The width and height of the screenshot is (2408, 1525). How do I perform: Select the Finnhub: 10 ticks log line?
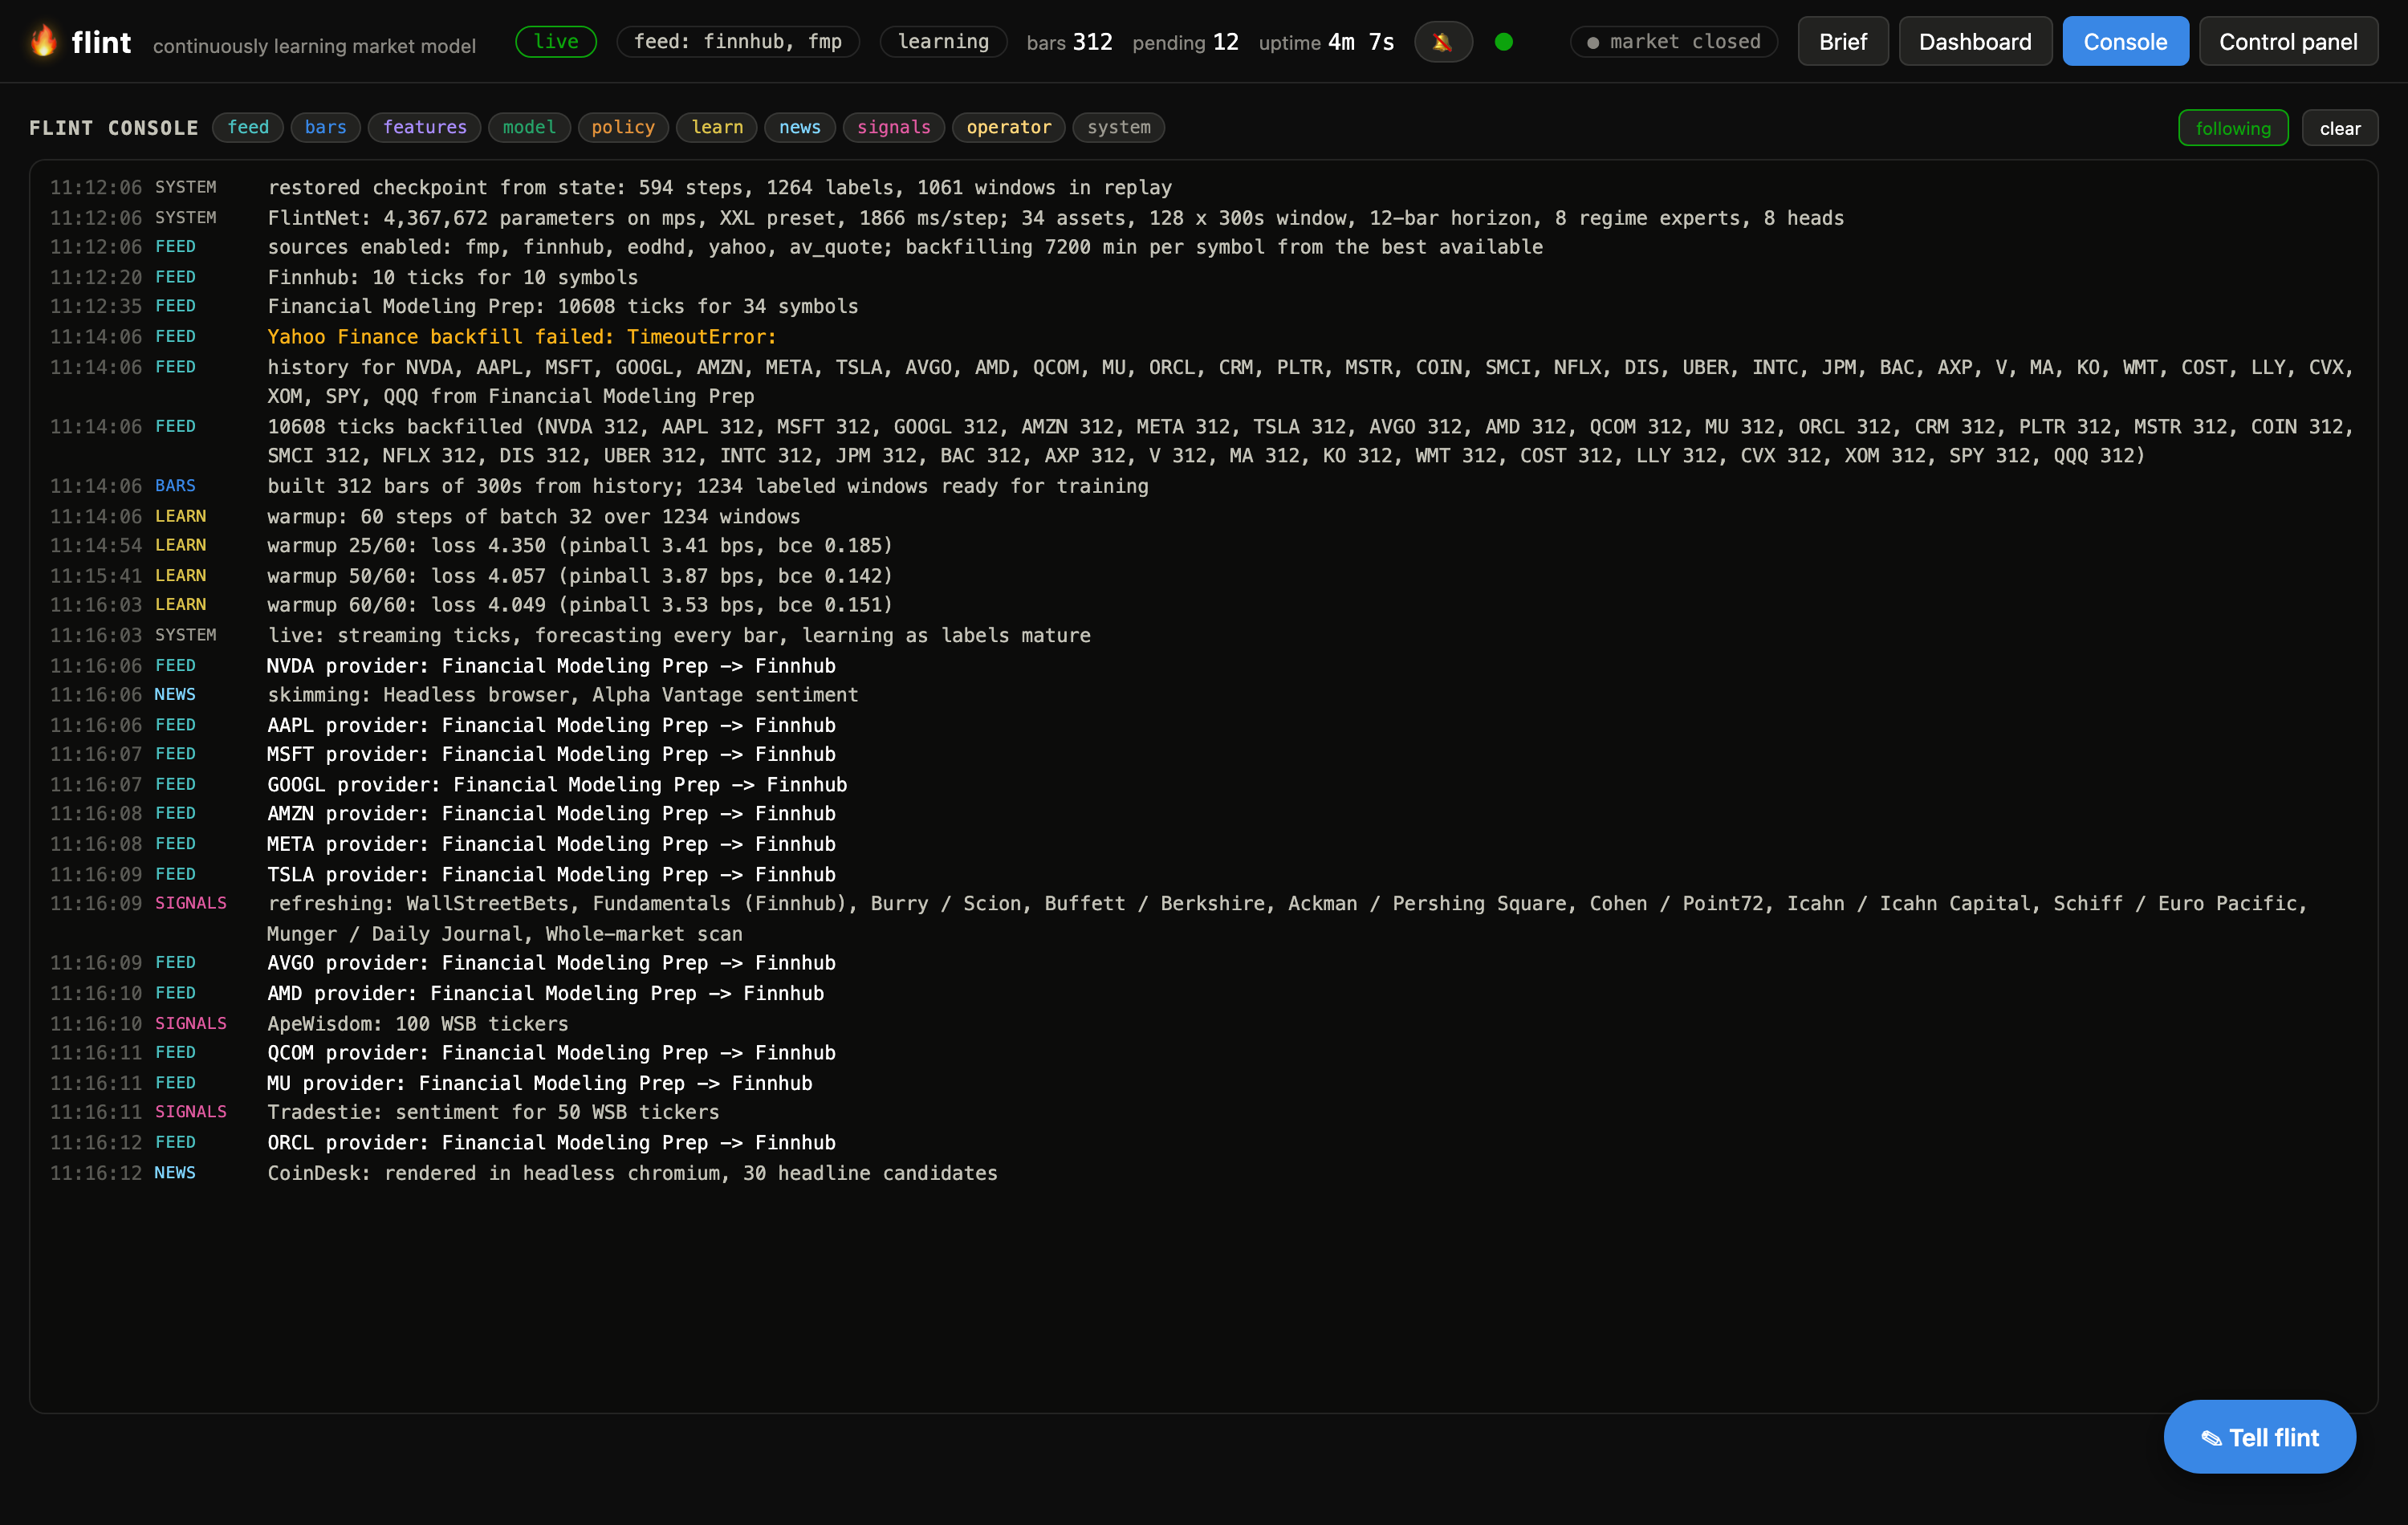(1203, 277)
